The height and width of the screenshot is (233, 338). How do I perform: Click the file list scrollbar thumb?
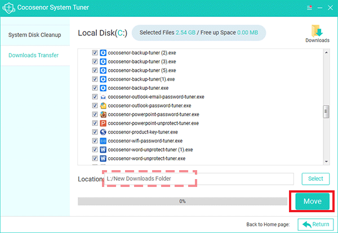(x=326, y=112)
